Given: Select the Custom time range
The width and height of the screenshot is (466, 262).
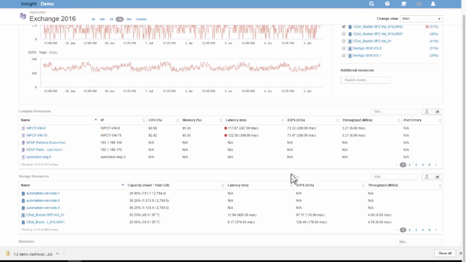Looking at the screenshot, I should tap(141, 19).
